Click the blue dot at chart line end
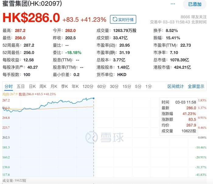Image resolution: width=213 pixels, height=184 pixels. (94, 98)
